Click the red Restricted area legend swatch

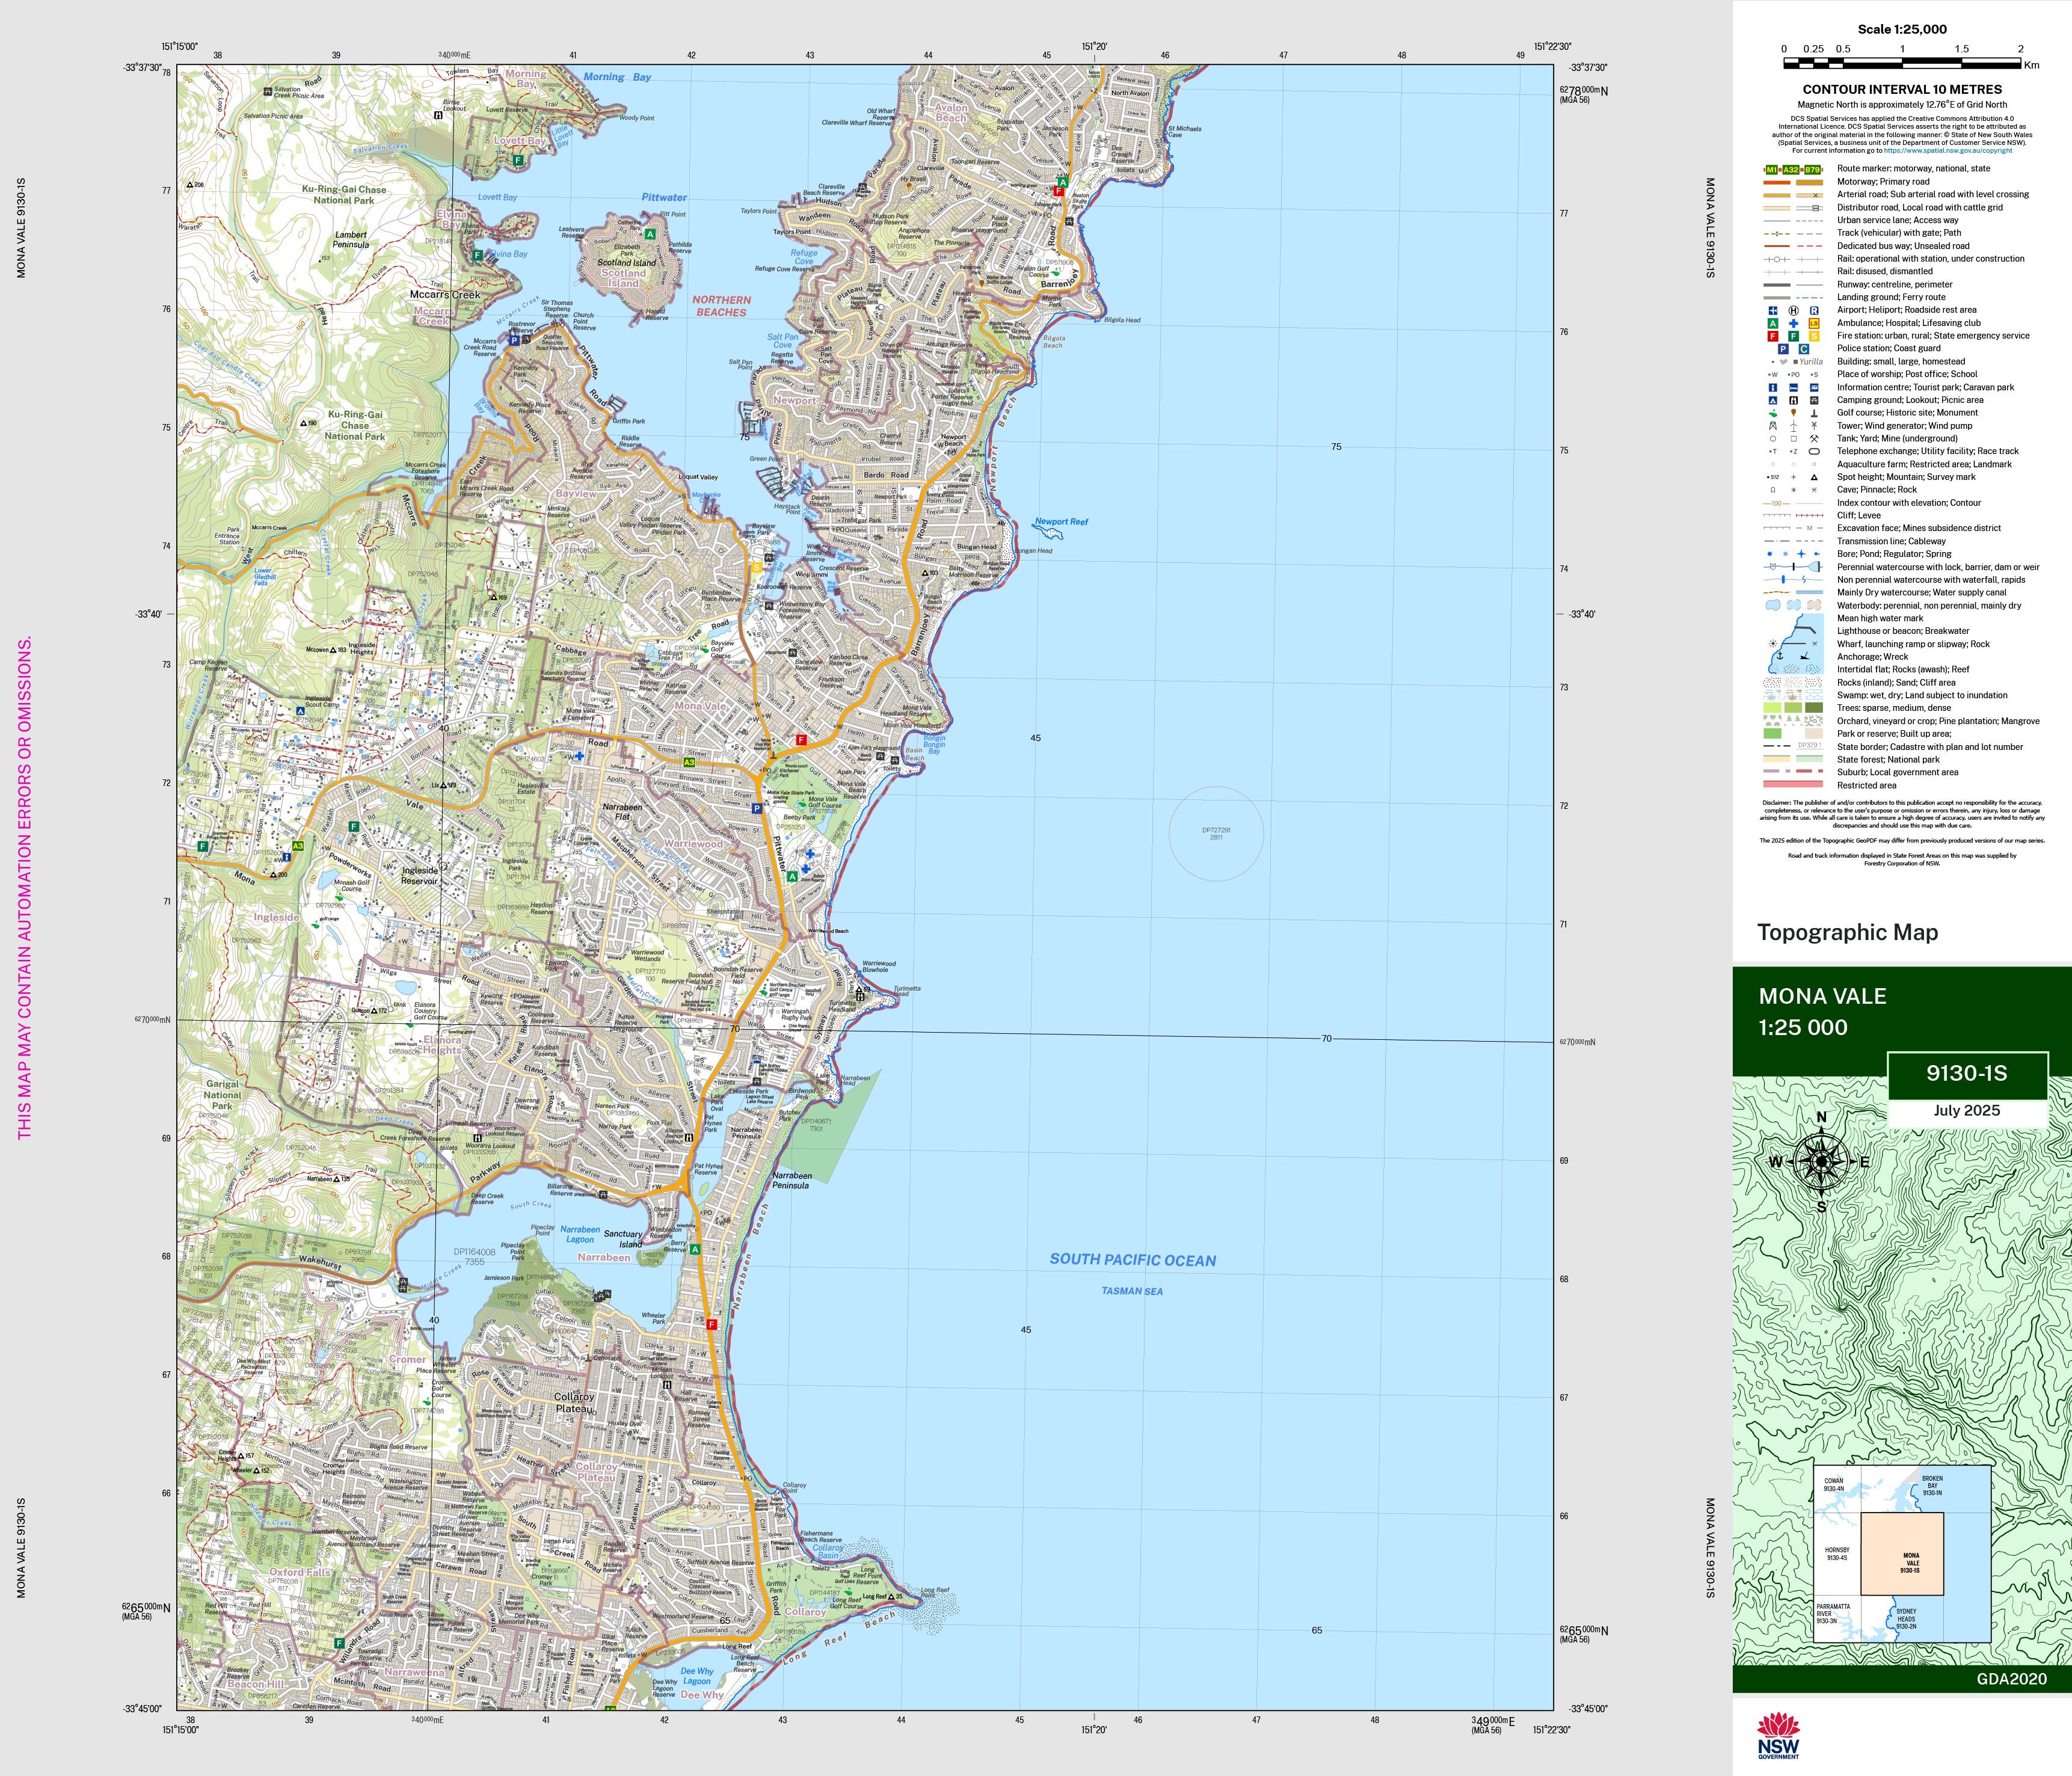[1793, 785]
